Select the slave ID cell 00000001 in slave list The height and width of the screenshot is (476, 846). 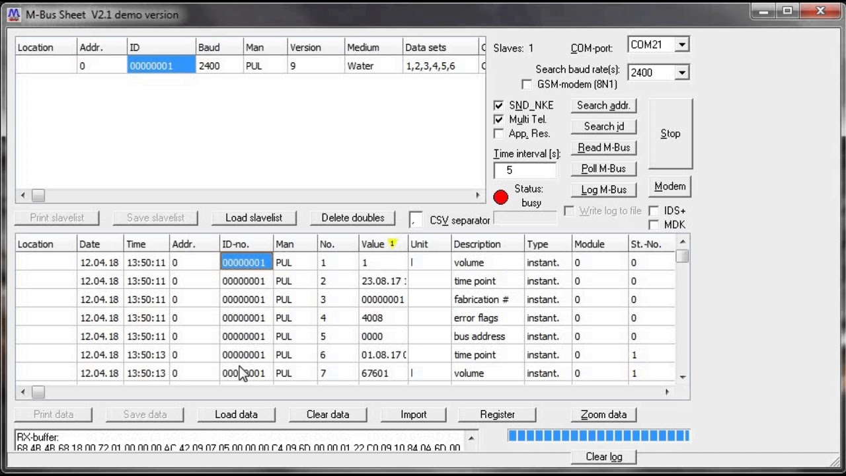[161, 66]
